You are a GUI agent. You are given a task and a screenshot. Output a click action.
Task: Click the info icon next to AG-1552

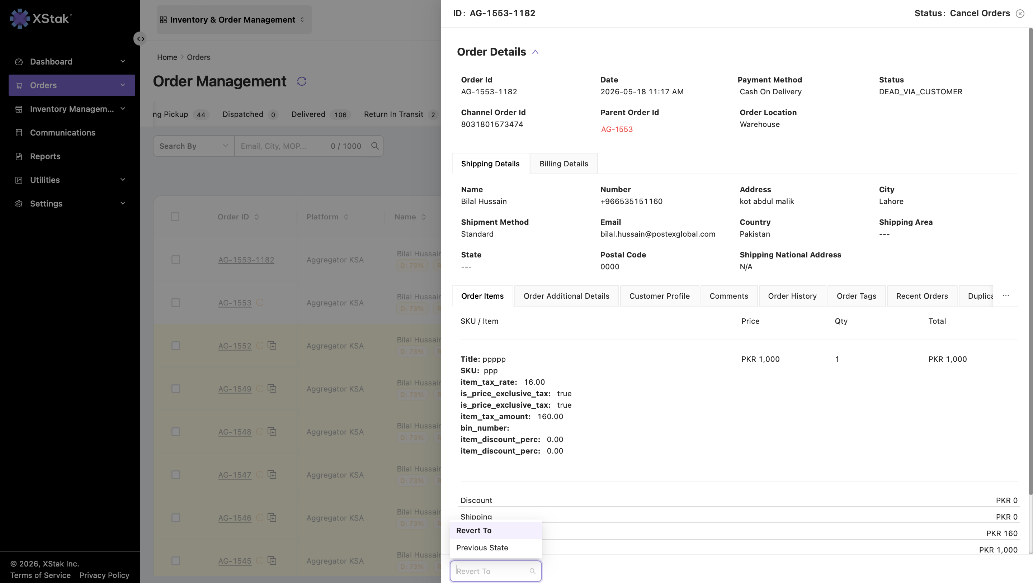coord(260,346)
